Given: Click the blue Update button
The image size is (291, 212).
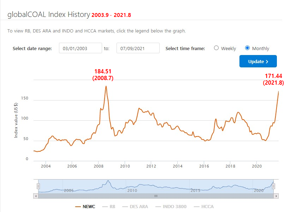Looking at the screenshot, I should coord(258,61).
